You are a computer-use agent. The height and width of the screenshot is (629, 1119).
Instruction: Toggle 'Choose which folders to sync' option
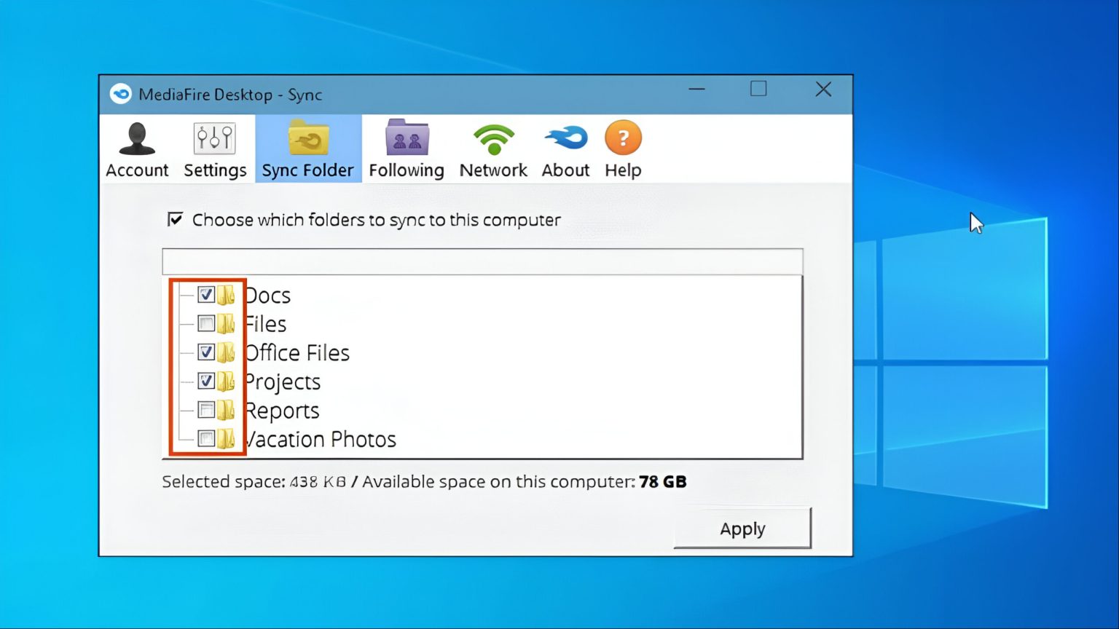coord(175,218)
